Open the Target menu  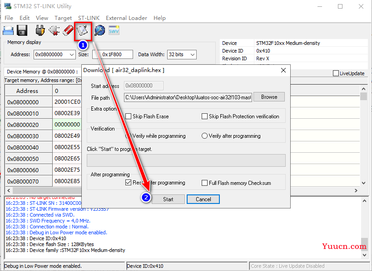tap(63, 18)
